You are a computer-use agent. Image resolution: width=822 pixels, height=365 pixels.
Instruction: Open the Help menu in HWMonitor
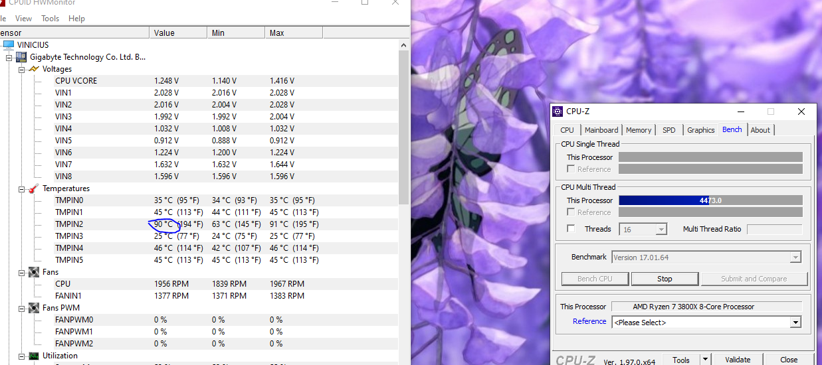coord(76,19)
